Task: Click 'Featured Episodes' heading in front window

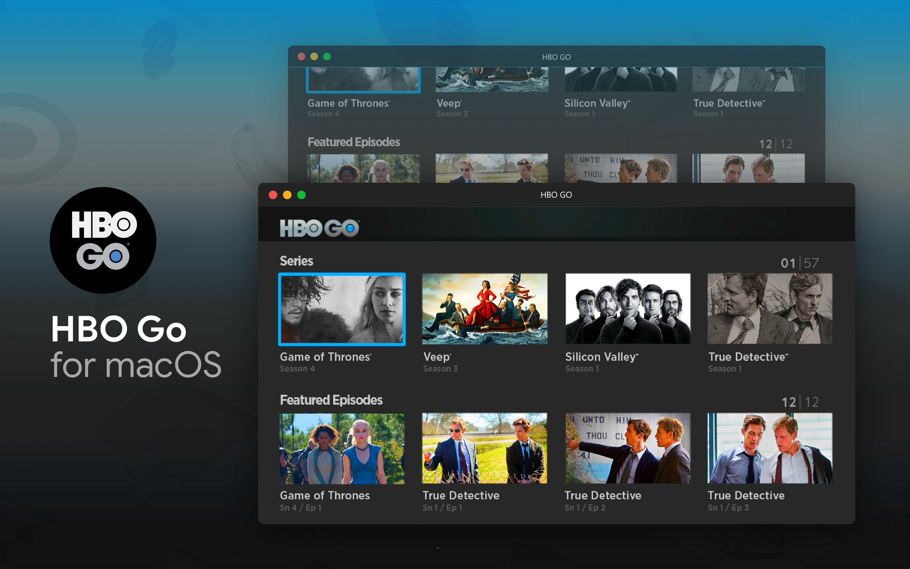Action: coord(331,400)
